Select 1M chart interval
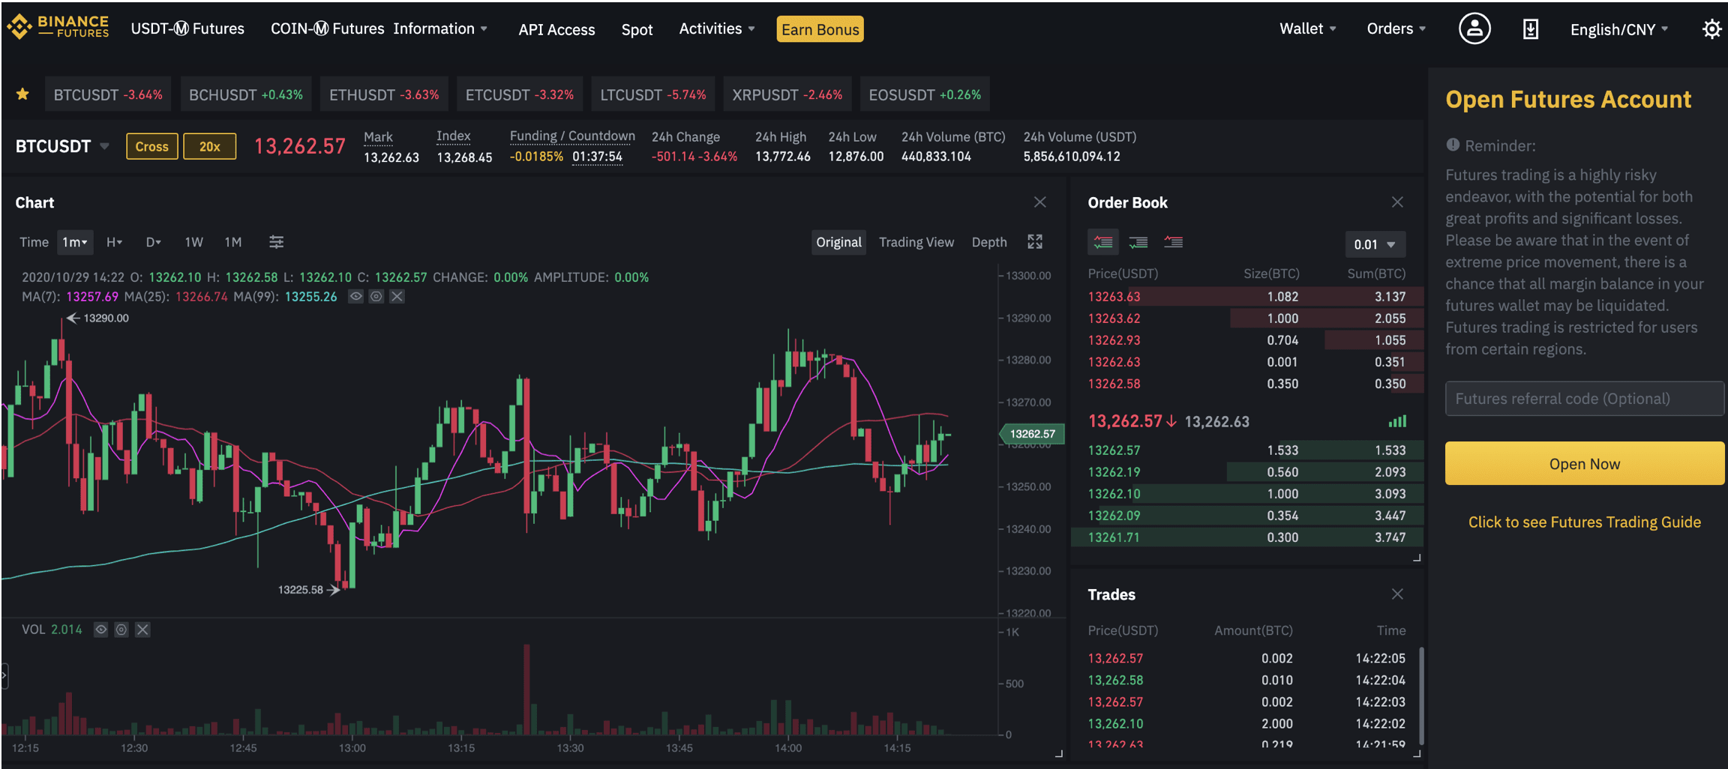Screen dimensions: 1728x769 point(232,242)
